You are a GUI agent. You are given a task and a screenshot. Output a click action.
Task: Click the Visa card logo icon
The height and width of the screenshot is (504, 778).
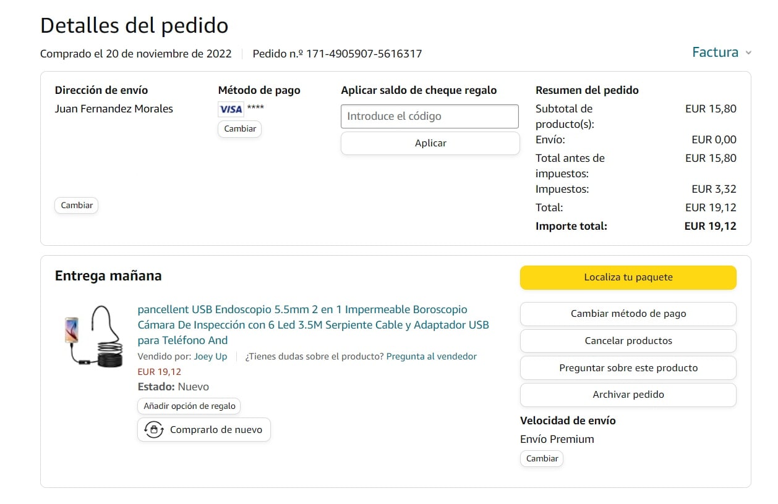(x=231, y=109)
